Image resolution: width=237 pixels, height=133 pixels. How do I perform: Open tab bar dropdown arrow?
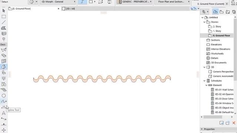point(198,8)
